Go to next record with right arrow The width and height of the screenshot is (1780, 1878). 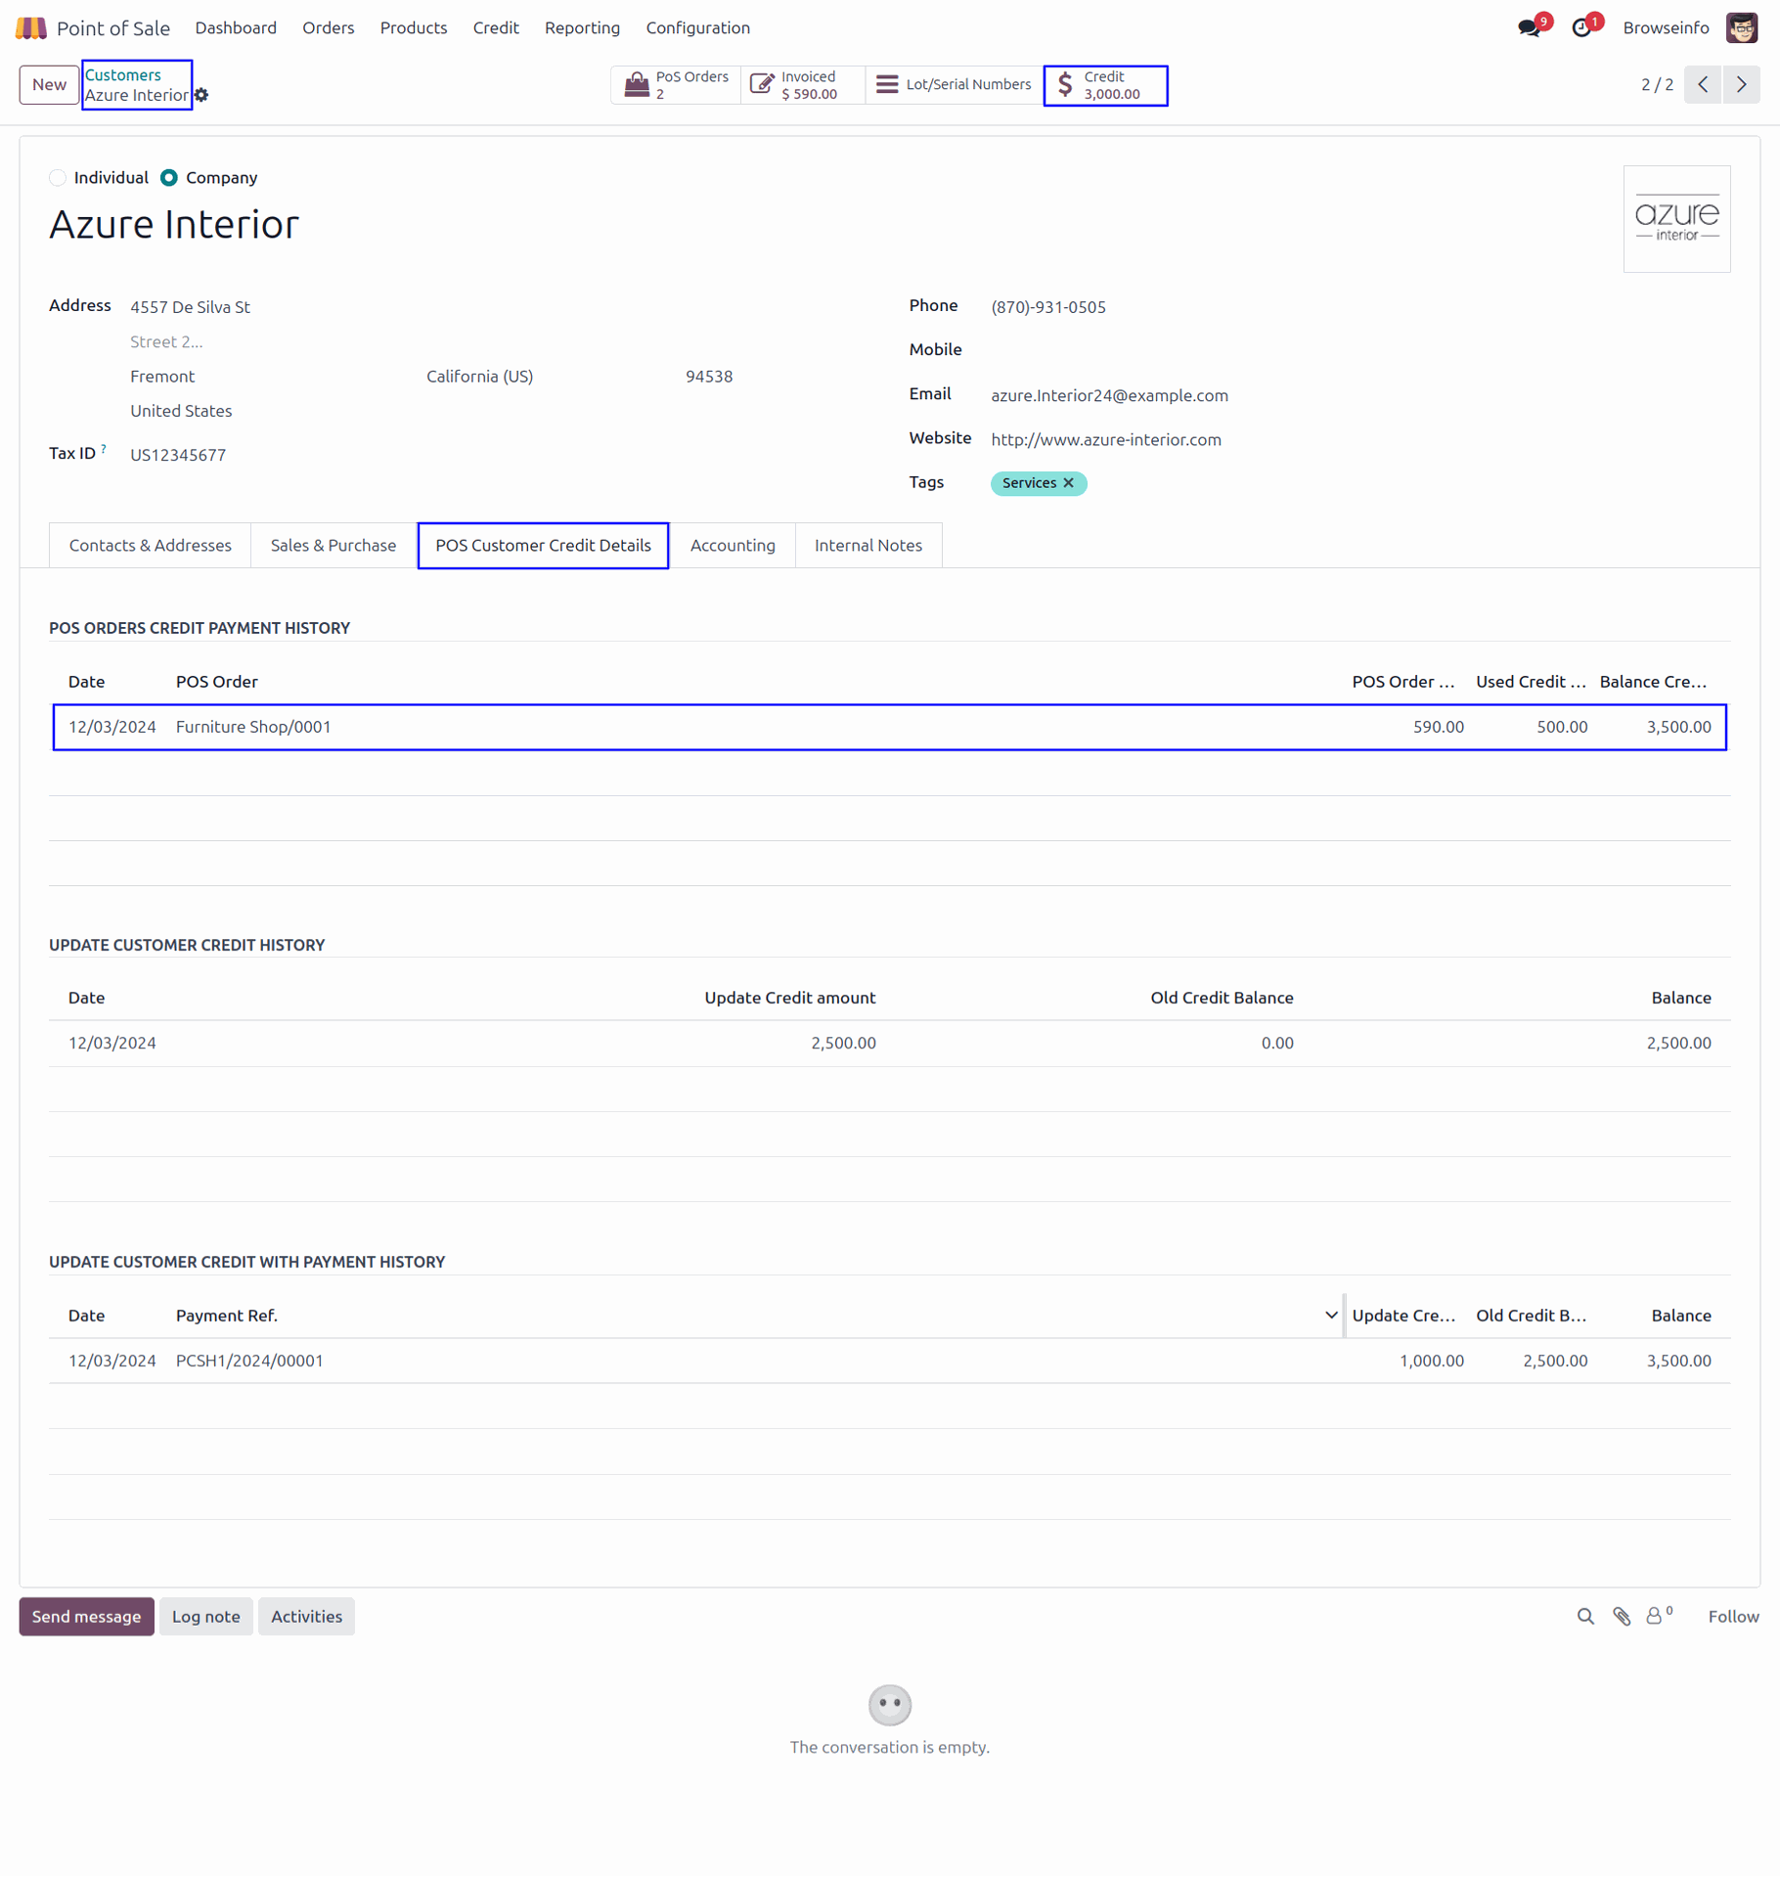[x=1741, y=85]
